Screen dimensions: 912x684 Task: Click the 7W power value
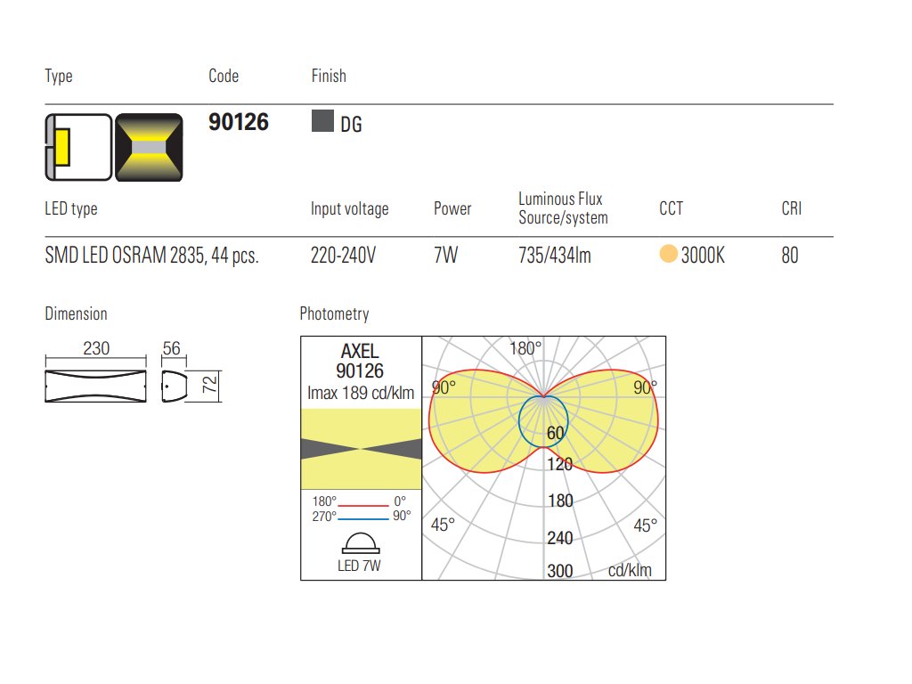click(446, 256)
